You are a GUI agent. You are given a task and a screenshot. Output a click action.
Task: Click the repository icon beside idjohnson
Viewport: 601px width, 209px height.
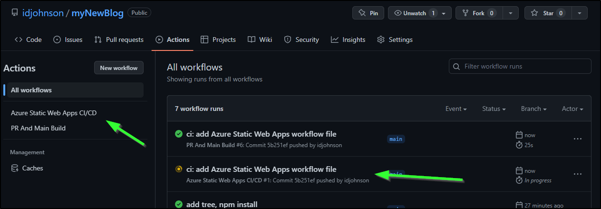[x=14, y=13]
